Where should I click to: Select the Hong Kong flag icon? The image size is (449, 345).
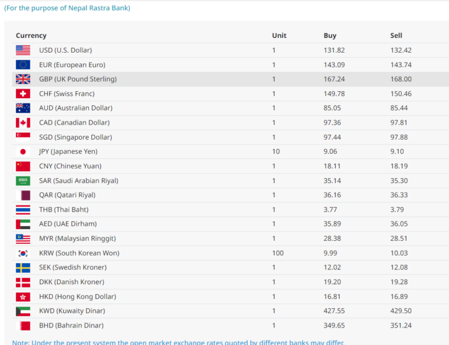tap(23, 296)
